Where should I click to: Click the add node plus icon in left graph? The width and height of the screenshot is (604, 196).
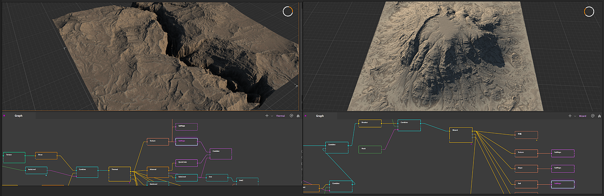267,115
